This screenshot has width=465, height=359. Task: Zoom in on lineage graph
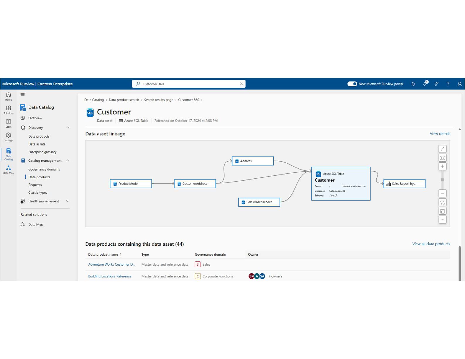[x=442, y=166]
